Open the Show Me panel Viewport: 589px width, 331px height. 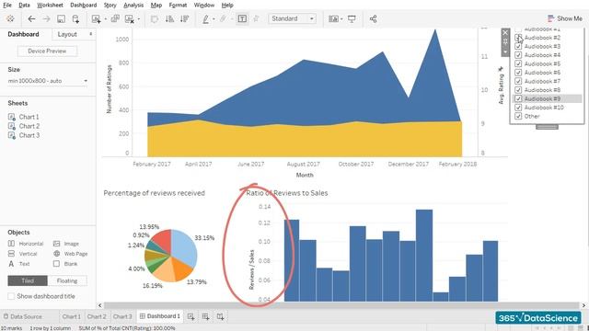[x=564, y=18]
